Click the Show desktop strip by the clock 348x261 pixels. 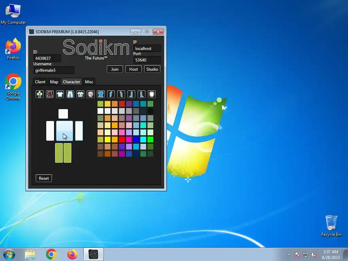346,254
